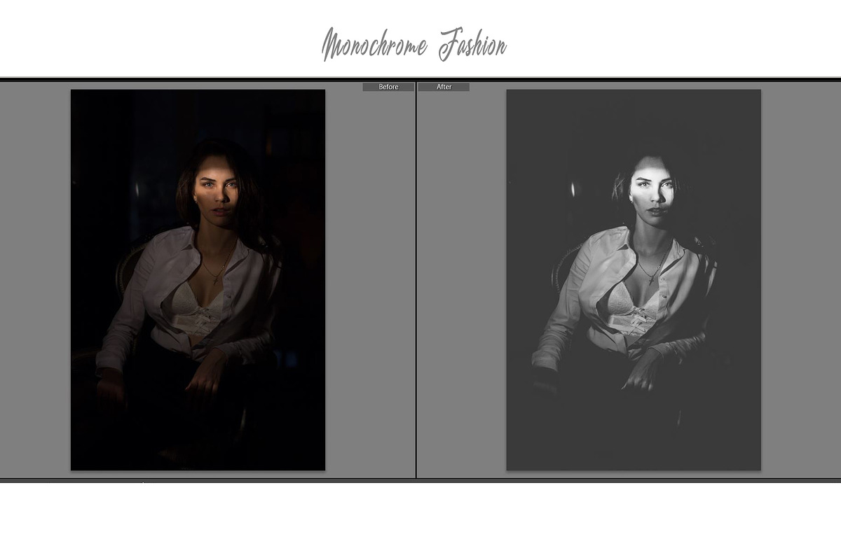Click the white shirt collar in After photo
The image size is (841, 560).
tap(615, 241)
